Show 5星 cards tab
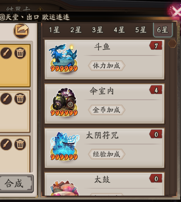The height and width of the screenshot is (202, 181). 141,30
